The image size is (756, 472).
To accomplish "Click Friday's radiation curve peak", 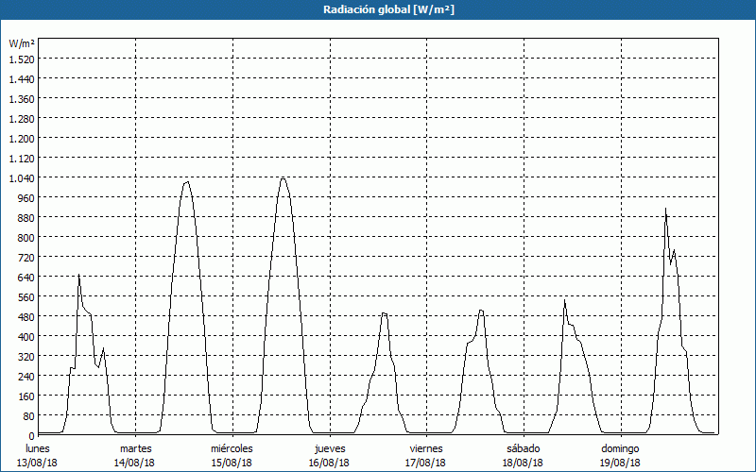I will click(481, 311).
